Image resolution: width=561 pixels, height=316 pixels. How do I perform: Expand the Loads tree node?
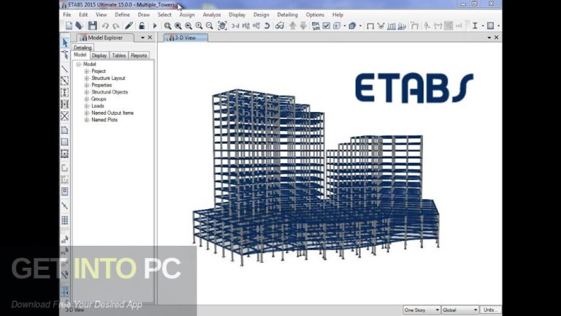(87, 106)
